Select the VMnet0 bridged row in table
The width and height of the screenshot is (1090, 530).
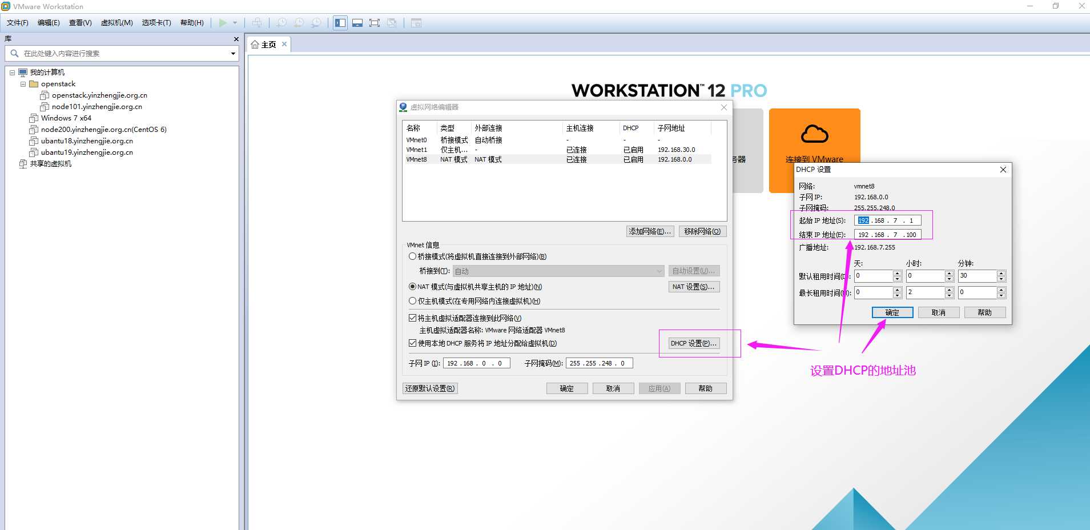558,140
